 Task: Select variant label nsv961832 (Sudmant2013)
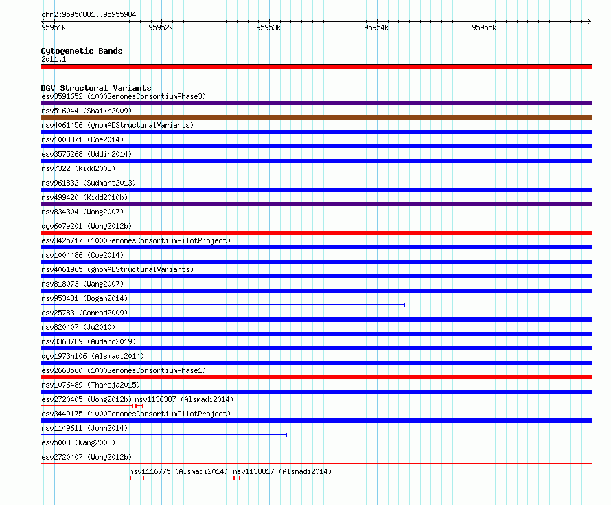pyautogui.click(x=89, y=183)
